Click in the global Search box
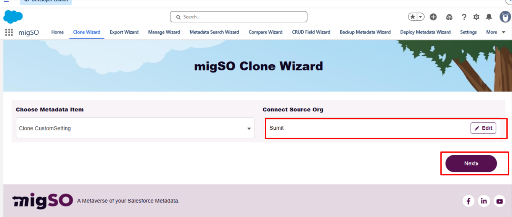Image resolution: width=512 pixels, height=217 pixels. pos(238,17)
